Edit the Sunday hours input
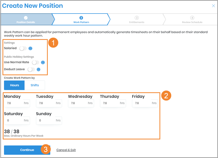This screenshot has width=218, height=158. [45, 120]
